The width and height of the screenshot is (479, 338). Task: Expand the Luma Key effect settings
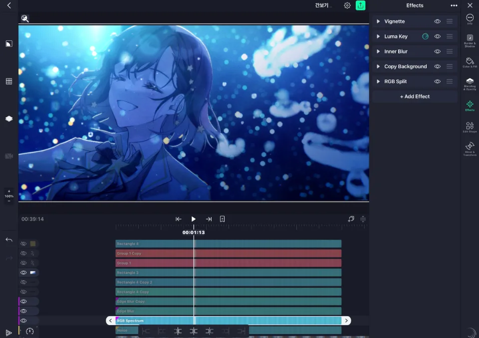pyautogui.click(x=378, y=36)
